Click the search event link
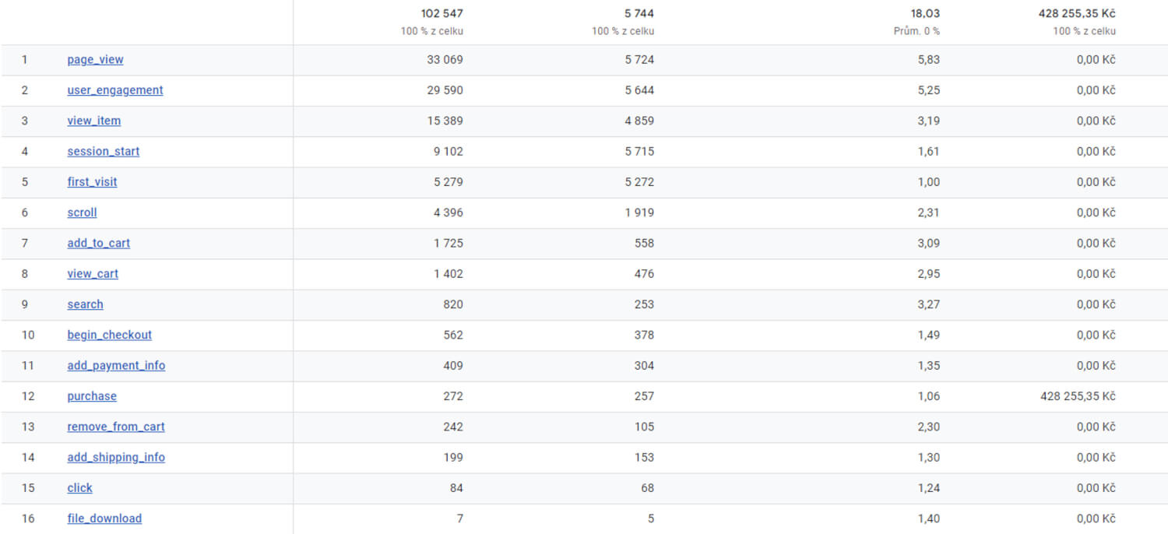1168x534 pixels. (84, 304)
